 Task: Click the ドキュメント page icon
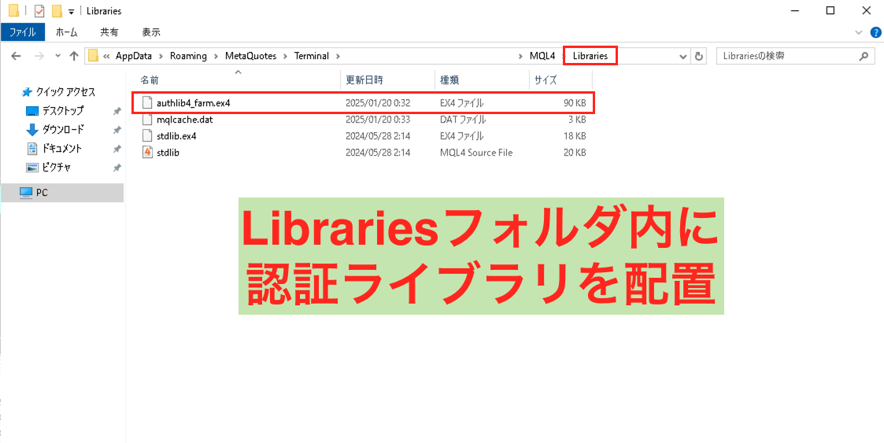click(32, 149)
